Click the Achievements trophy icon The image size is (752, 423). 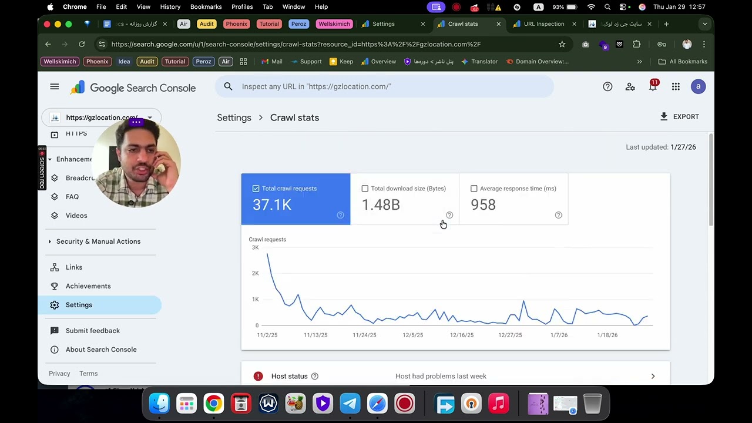[55, 286]
